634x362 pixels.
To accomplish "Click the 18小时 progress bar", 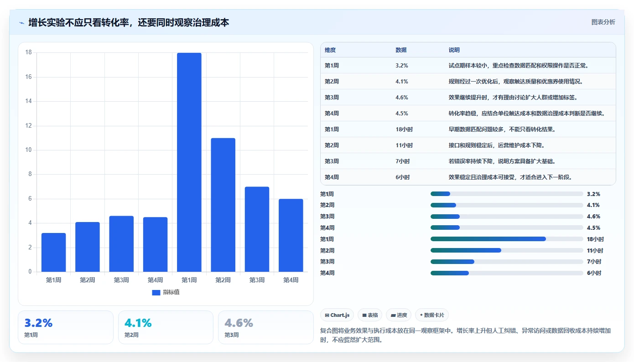I will (507, 239).
